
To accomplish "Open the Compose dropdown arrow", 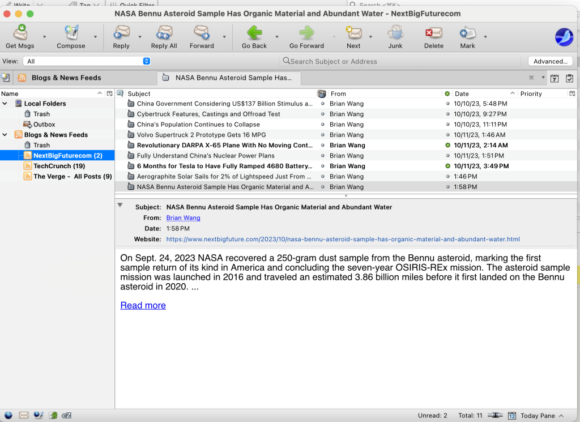I will (95, 37).
